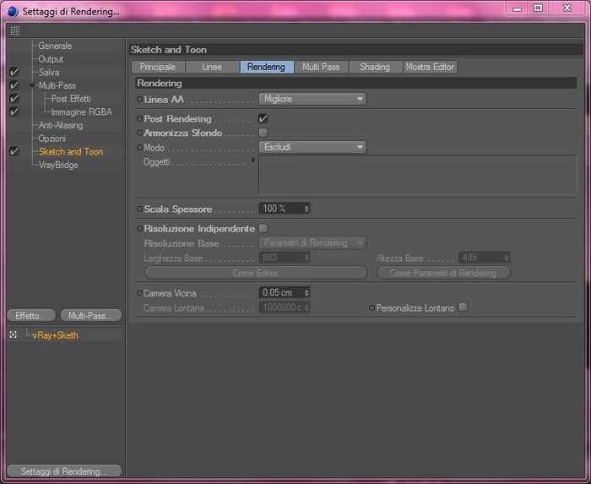Select Output in the settings tree
The width and height of the screenshot is (591, 484).
tap(51, 59)
